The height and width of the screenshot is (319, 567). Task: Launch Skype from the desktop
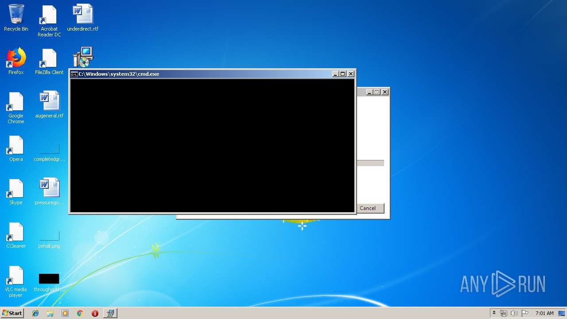coord(16,191)
